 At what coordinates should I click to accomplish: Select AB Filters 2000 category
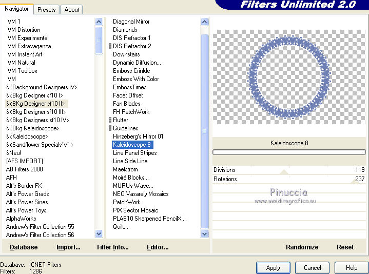point(25,169)
